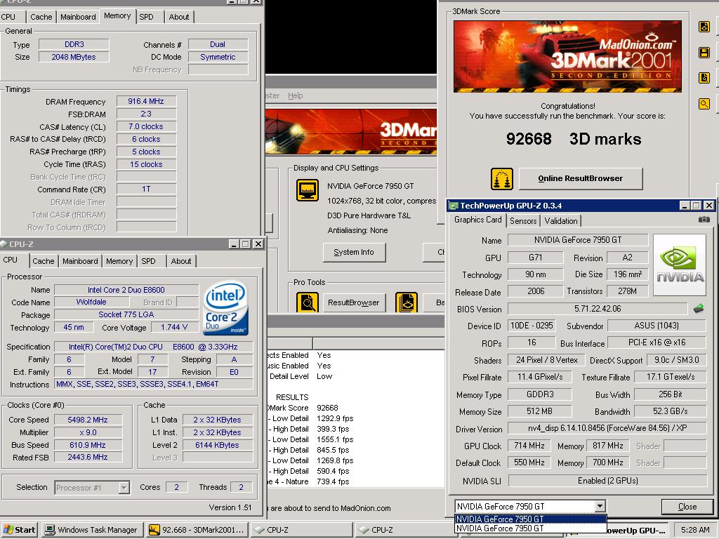This screenshot has height=539, width=719.
Task: Click the ResultBrowser magnifier icon in Pro Tools
Action: pos(308,302)
